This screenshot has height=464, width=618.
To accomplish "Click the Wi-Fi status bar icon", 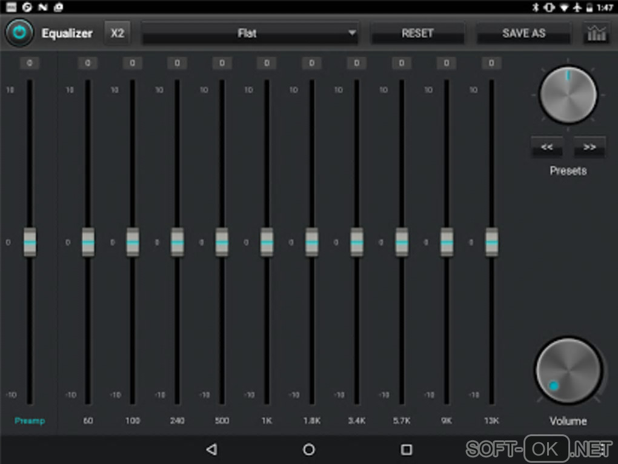I will tap(565, 7).
